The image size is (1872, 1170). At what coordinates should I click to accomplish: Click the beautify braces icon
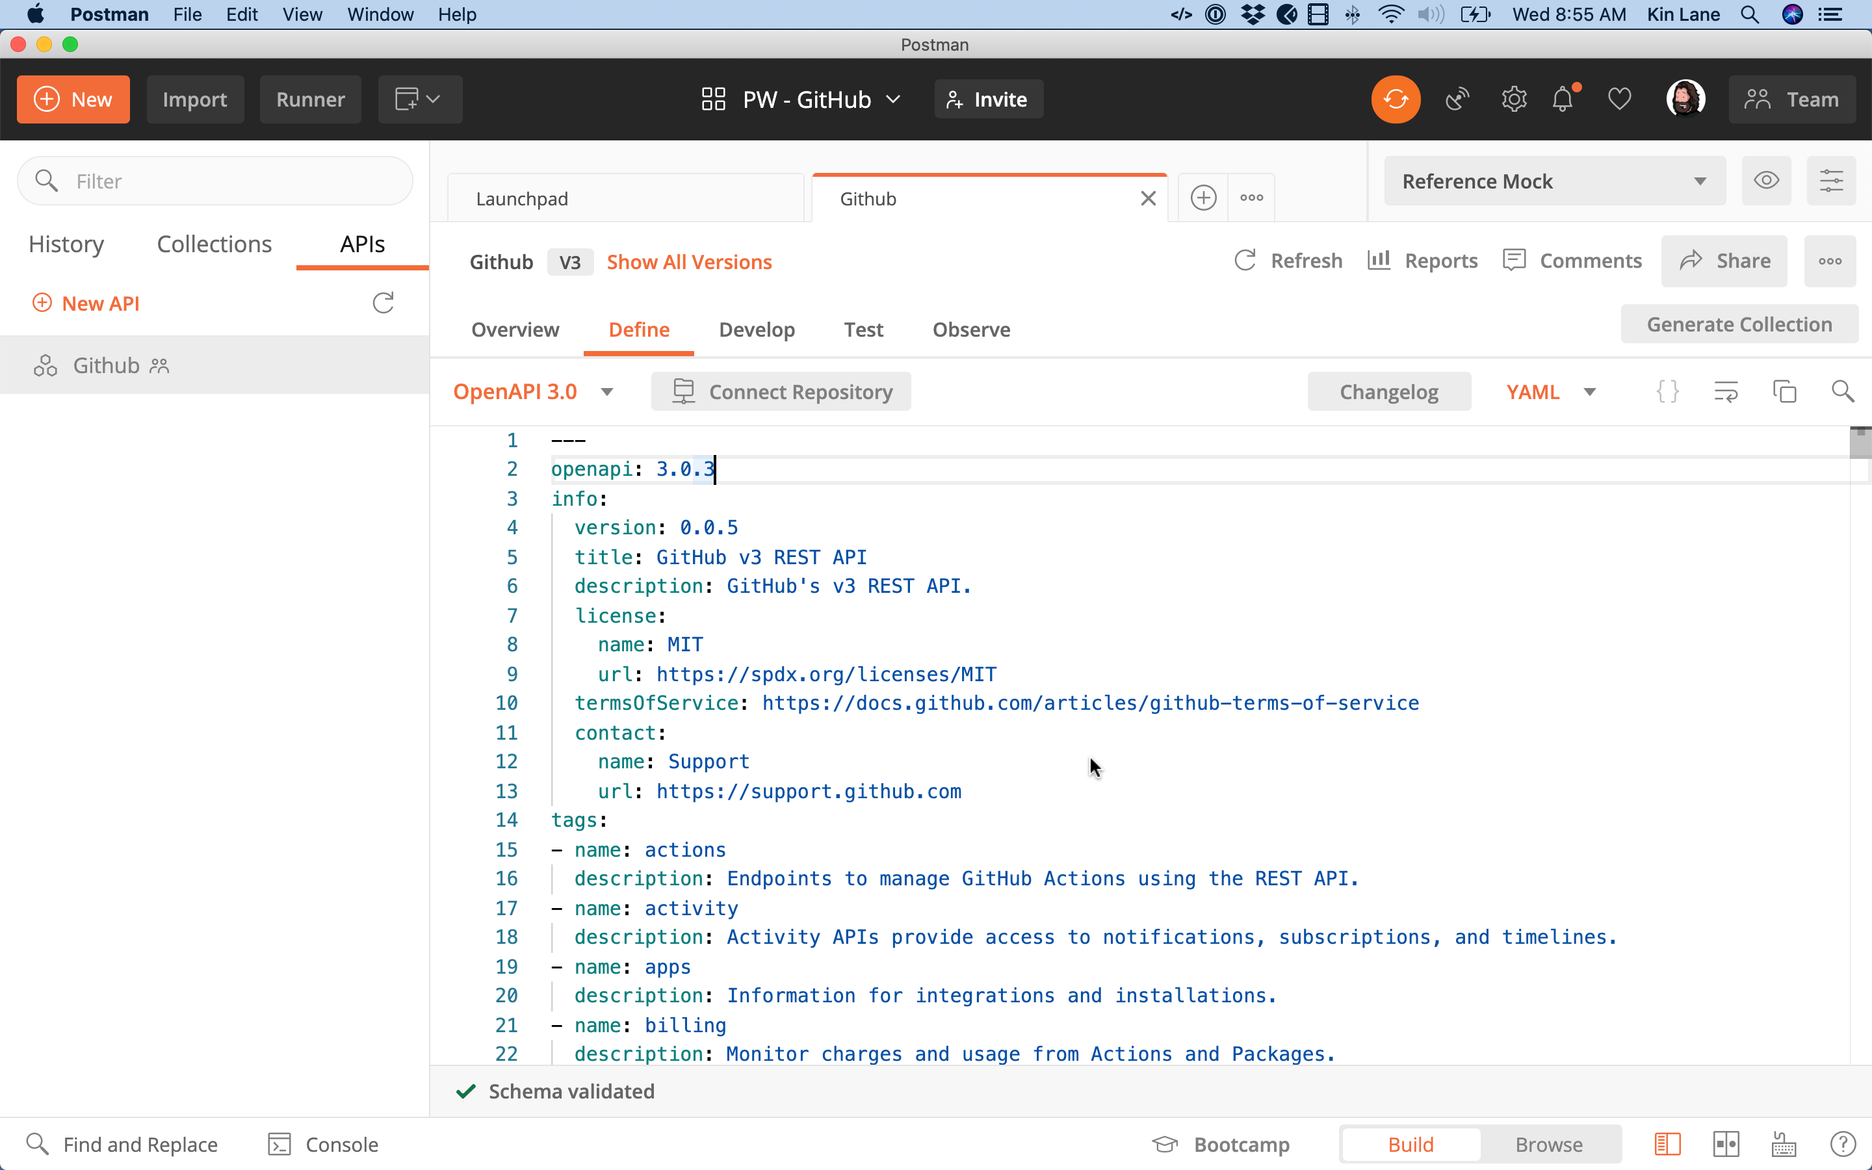click(x=1667, y=391)
